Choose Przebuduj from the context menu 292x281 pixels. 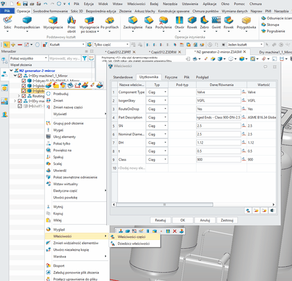[x=60, y=93]
